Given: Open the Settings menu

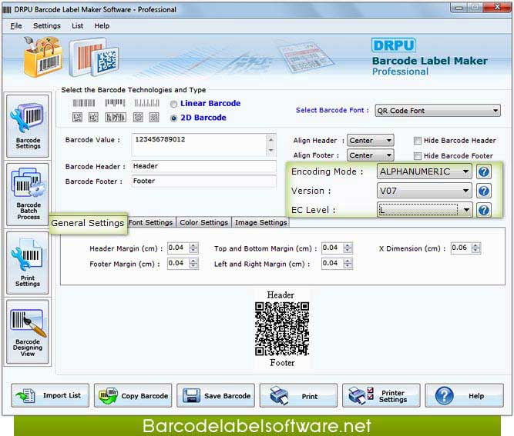Looking at the screenshot, I should coord(46,25).
